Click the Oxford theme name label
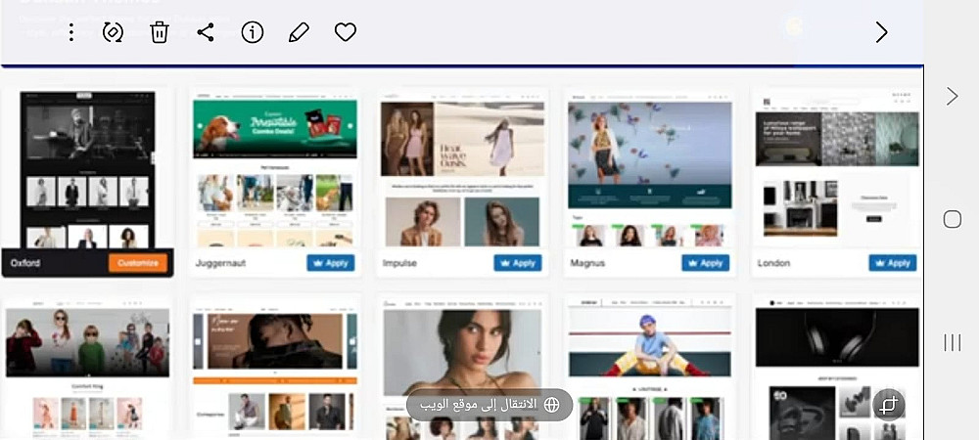Viewport: 979px width, 440px height. pos(25,263)
